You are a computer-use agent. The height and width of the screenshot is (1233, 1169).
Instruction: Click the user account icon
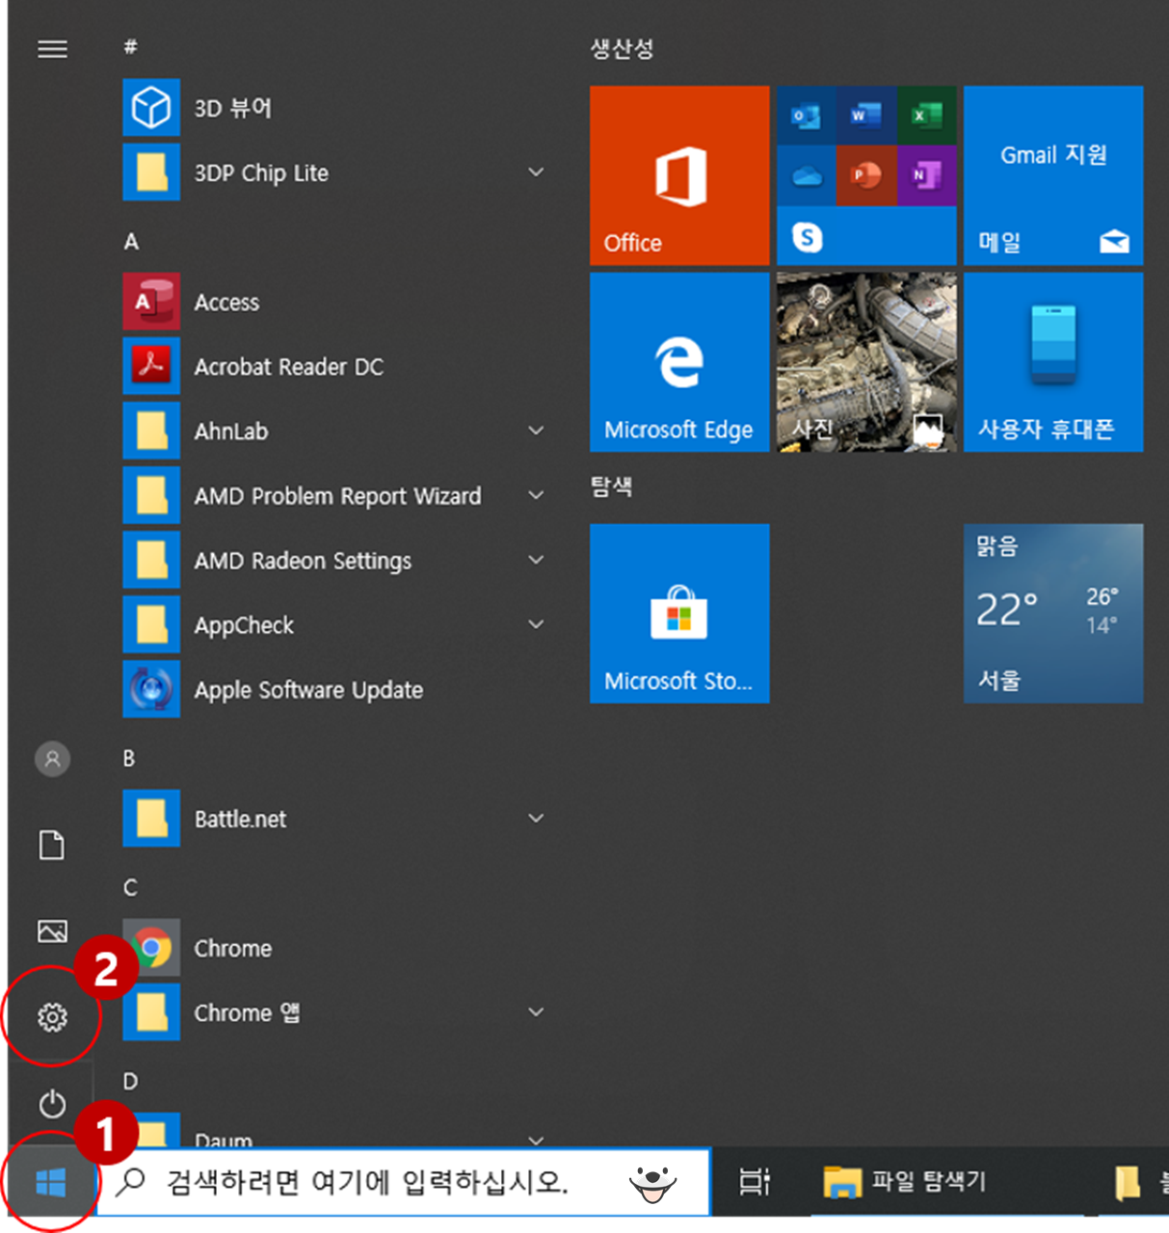pos(52,759)
